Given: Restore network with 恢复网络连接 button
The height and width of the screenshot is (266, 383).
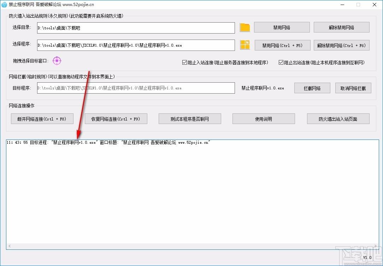Looking at the screenshot, I should point(116,119).
